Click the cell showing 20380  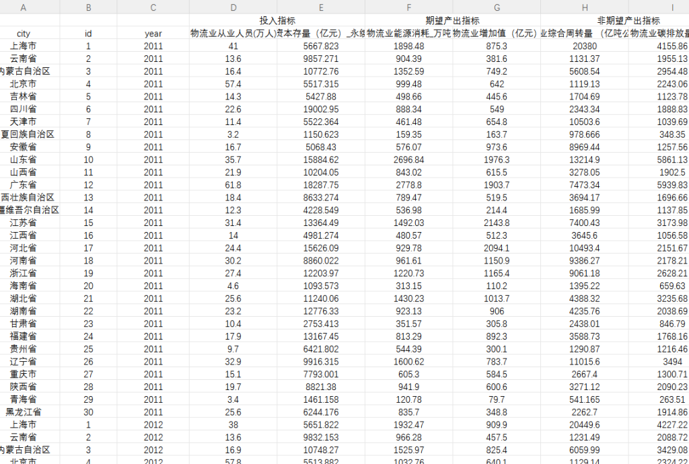[585, 46]
